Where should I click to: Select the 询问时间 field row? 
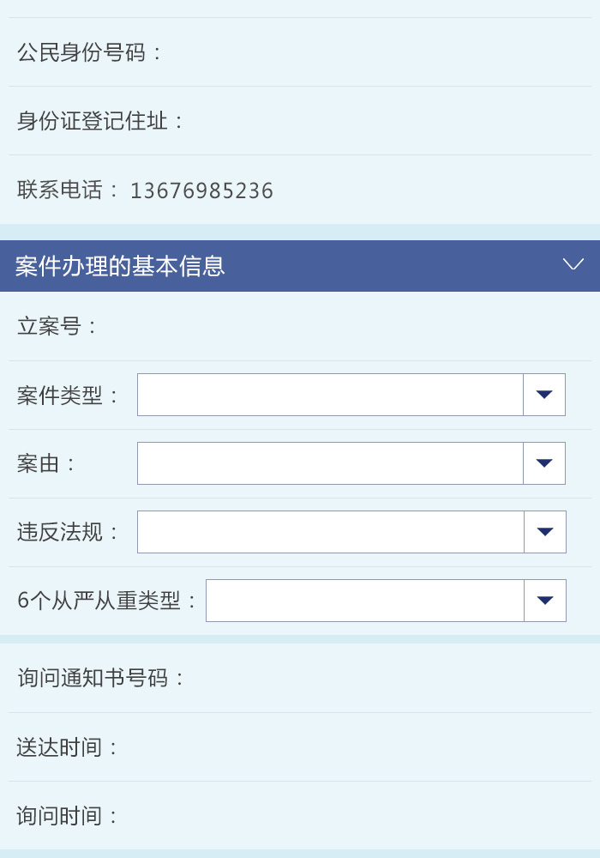[x=300, y=816]
